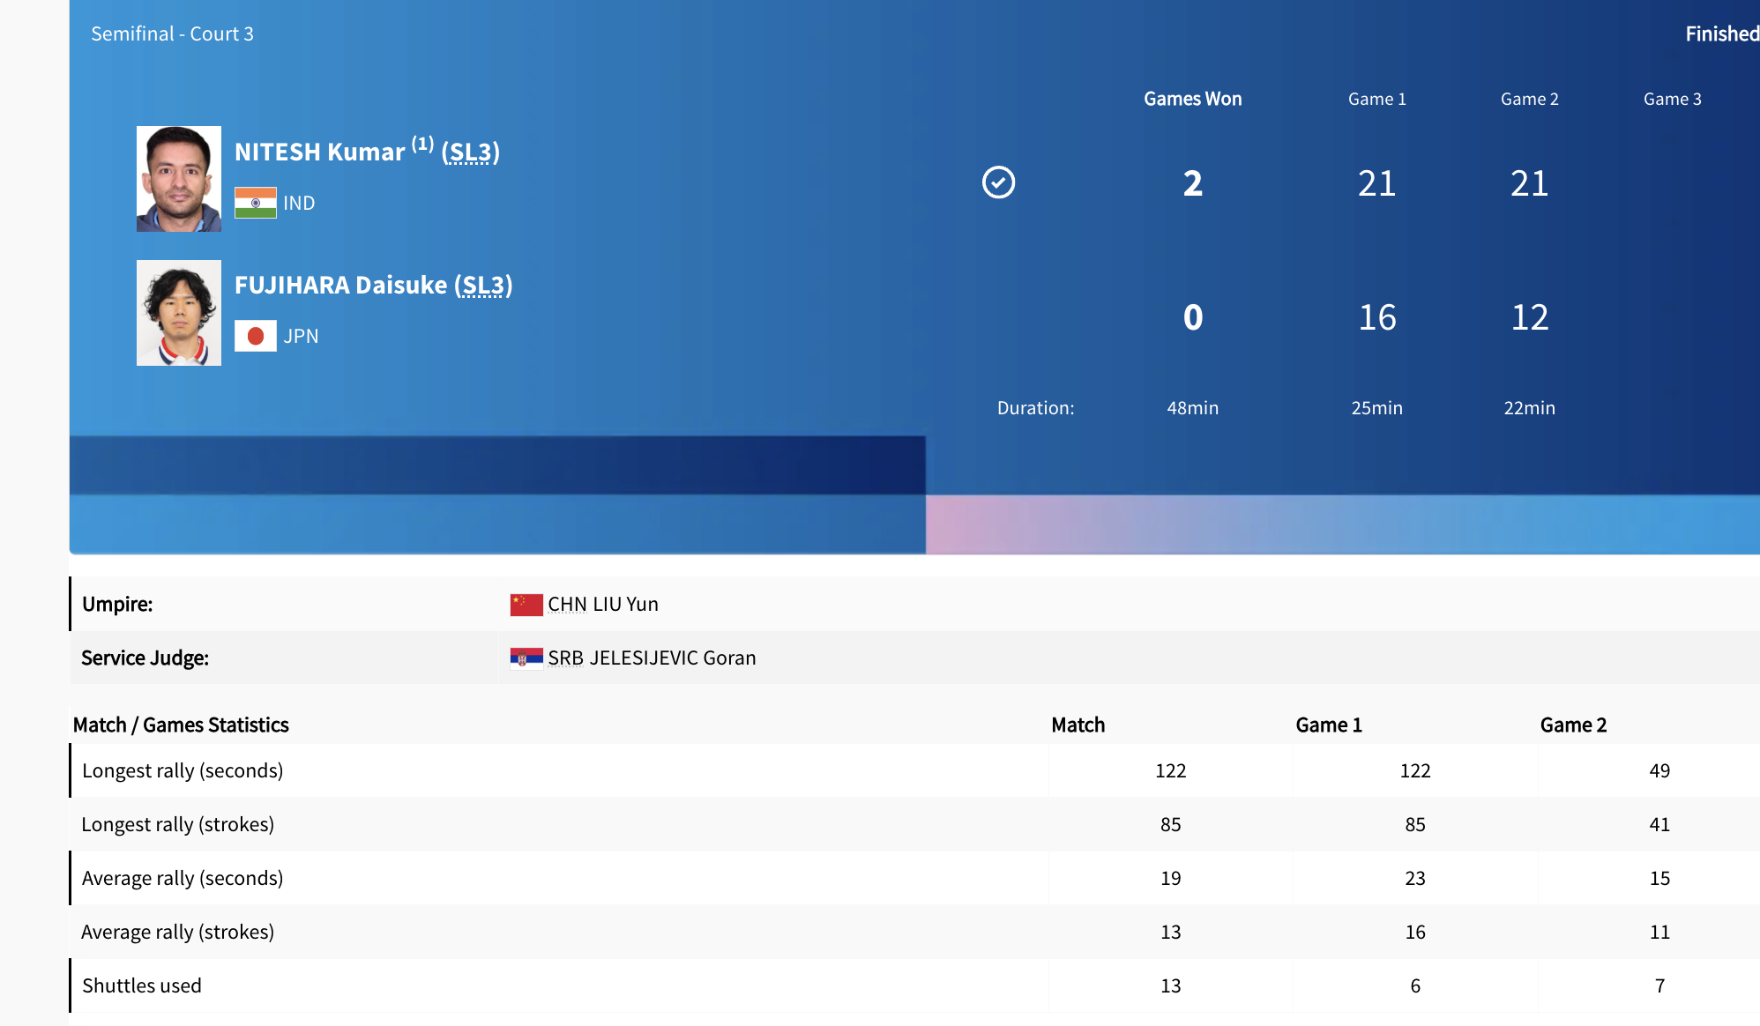Click SL3 abbreviation next to NITESH Kumar

470,152
